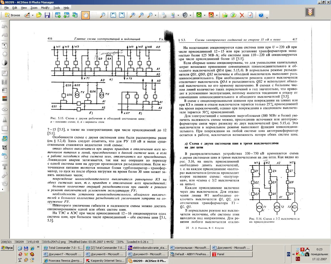Expand the Edit Mode dropdown arrow
331x264 pixels.
pos(33,15)
